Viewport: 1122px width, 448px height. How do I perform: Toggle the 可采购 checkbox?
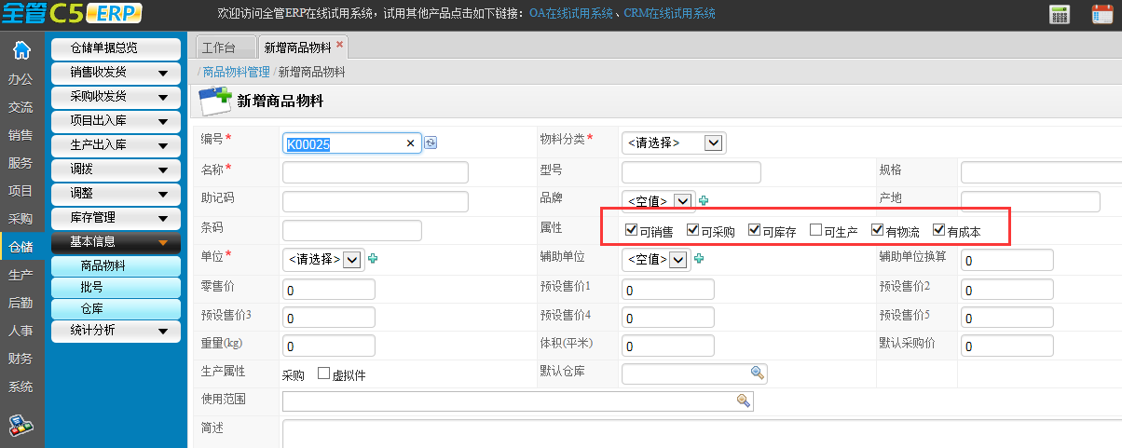[x=692, y=229]
